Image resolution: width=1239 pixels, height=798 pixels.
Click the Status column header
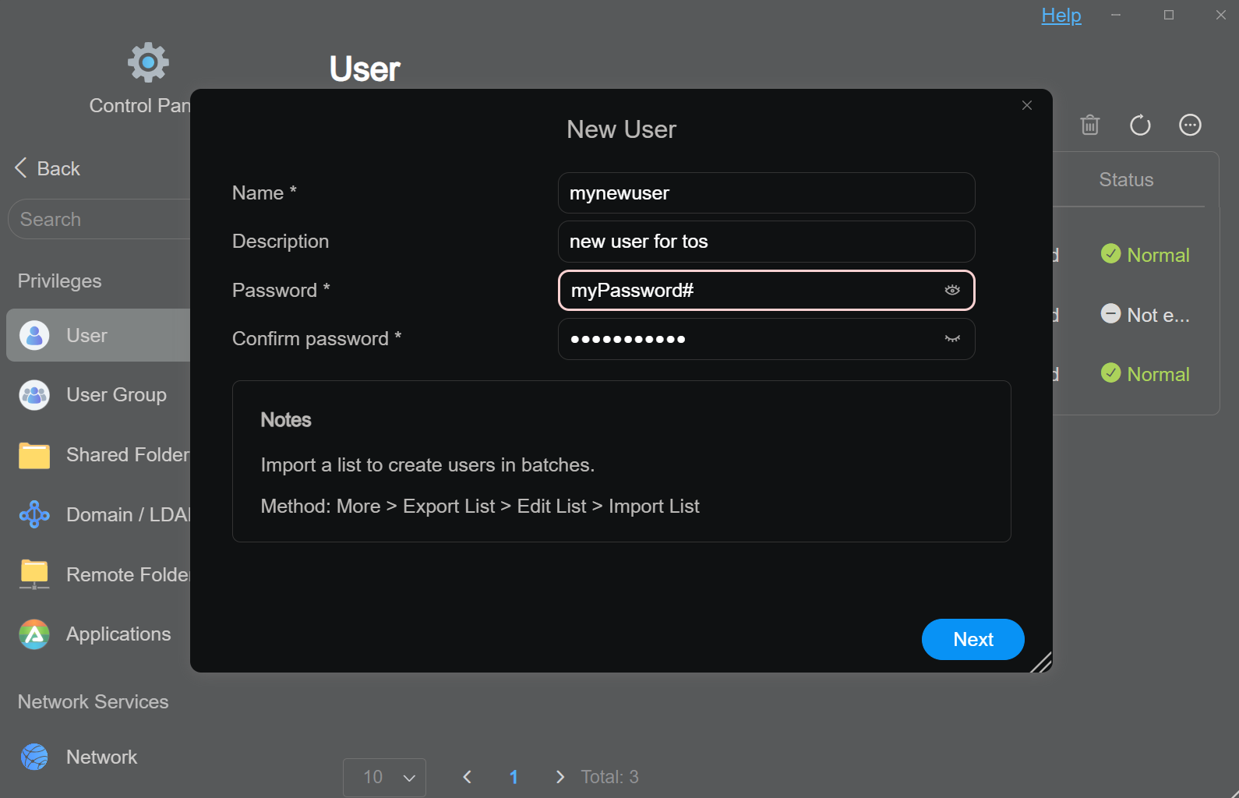click(x=1126, y=179)
